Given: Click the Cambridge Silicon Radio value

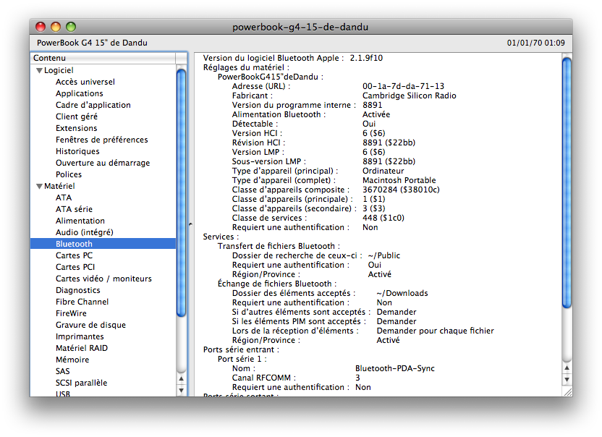Looking at the screenshot, I should [410, 96].
